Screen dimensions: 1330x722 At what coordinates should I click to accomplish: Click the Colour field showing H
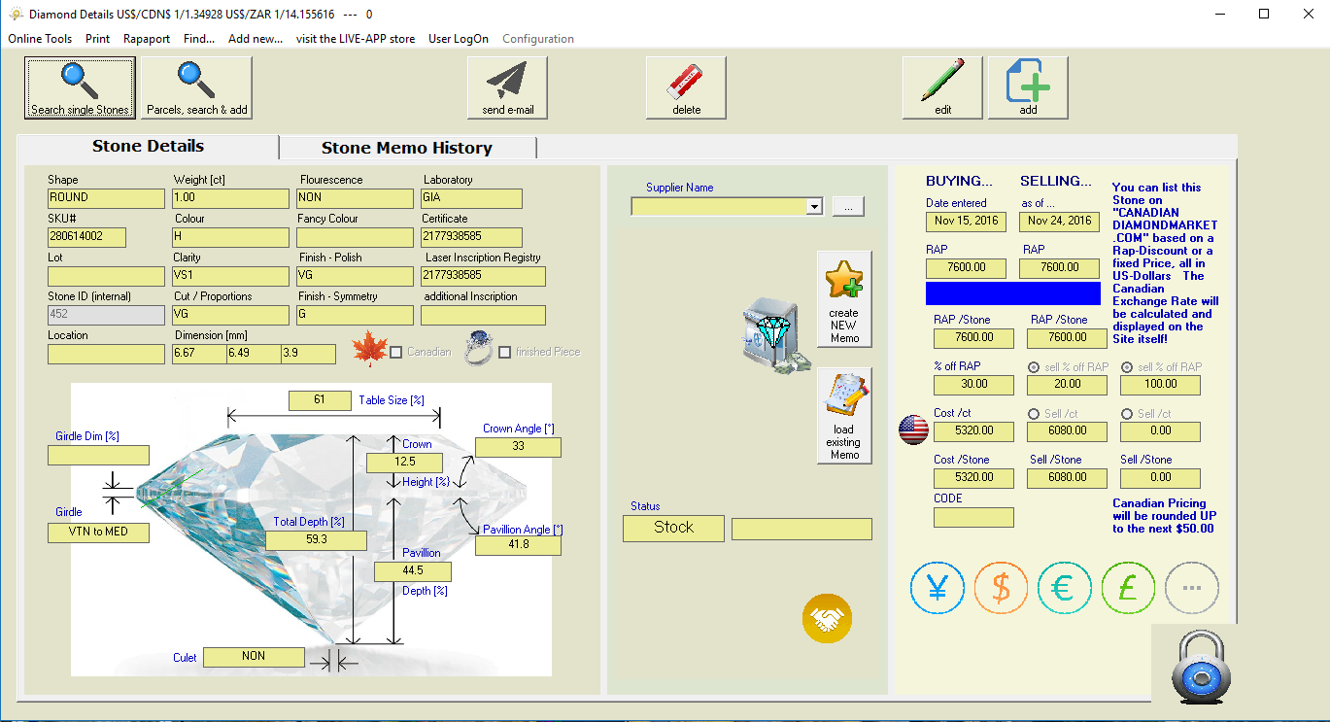230,237
